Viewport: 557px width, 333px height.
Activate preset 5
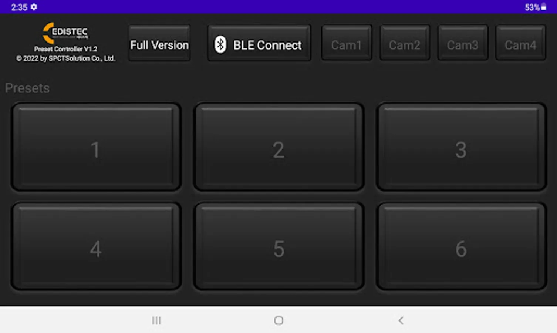click(279, 246)
